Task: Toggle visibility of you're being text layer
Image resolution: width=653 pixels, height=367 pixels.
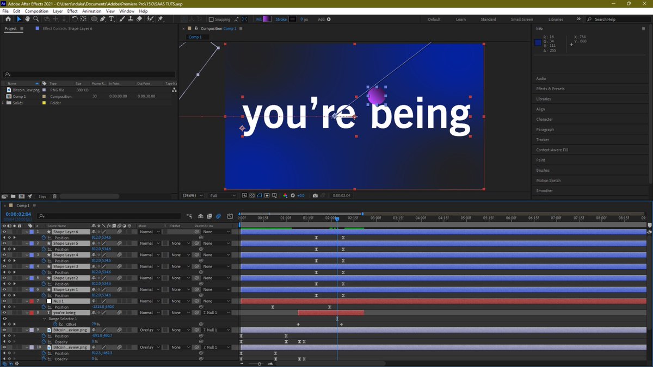Action: click(x=4, y=313)
